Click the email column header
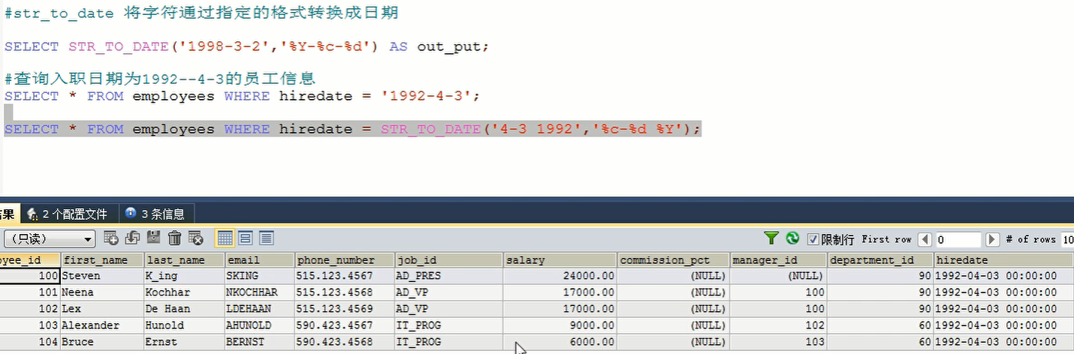The height and width of the screenshot is (354, 1074). (x=260, y=259)
